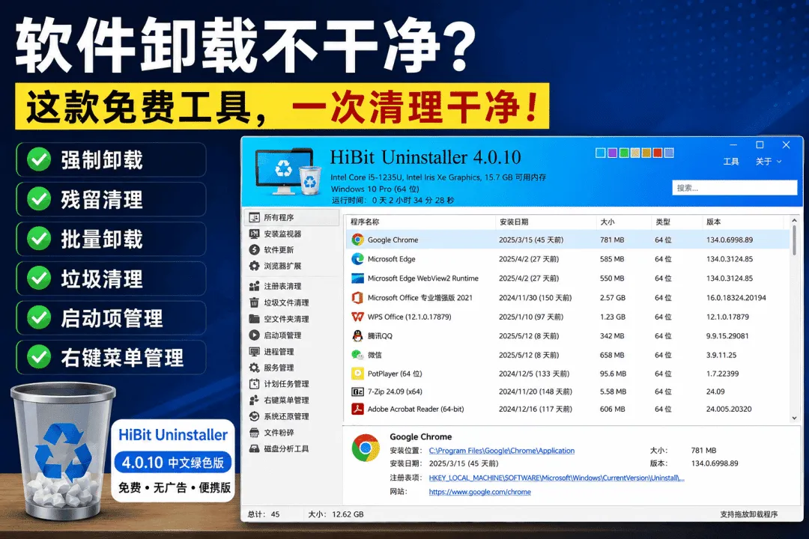Image resolution: width=809 pixels, height=539 pixels.
Task: Select the WPS Office list icon
Action: 357,317
